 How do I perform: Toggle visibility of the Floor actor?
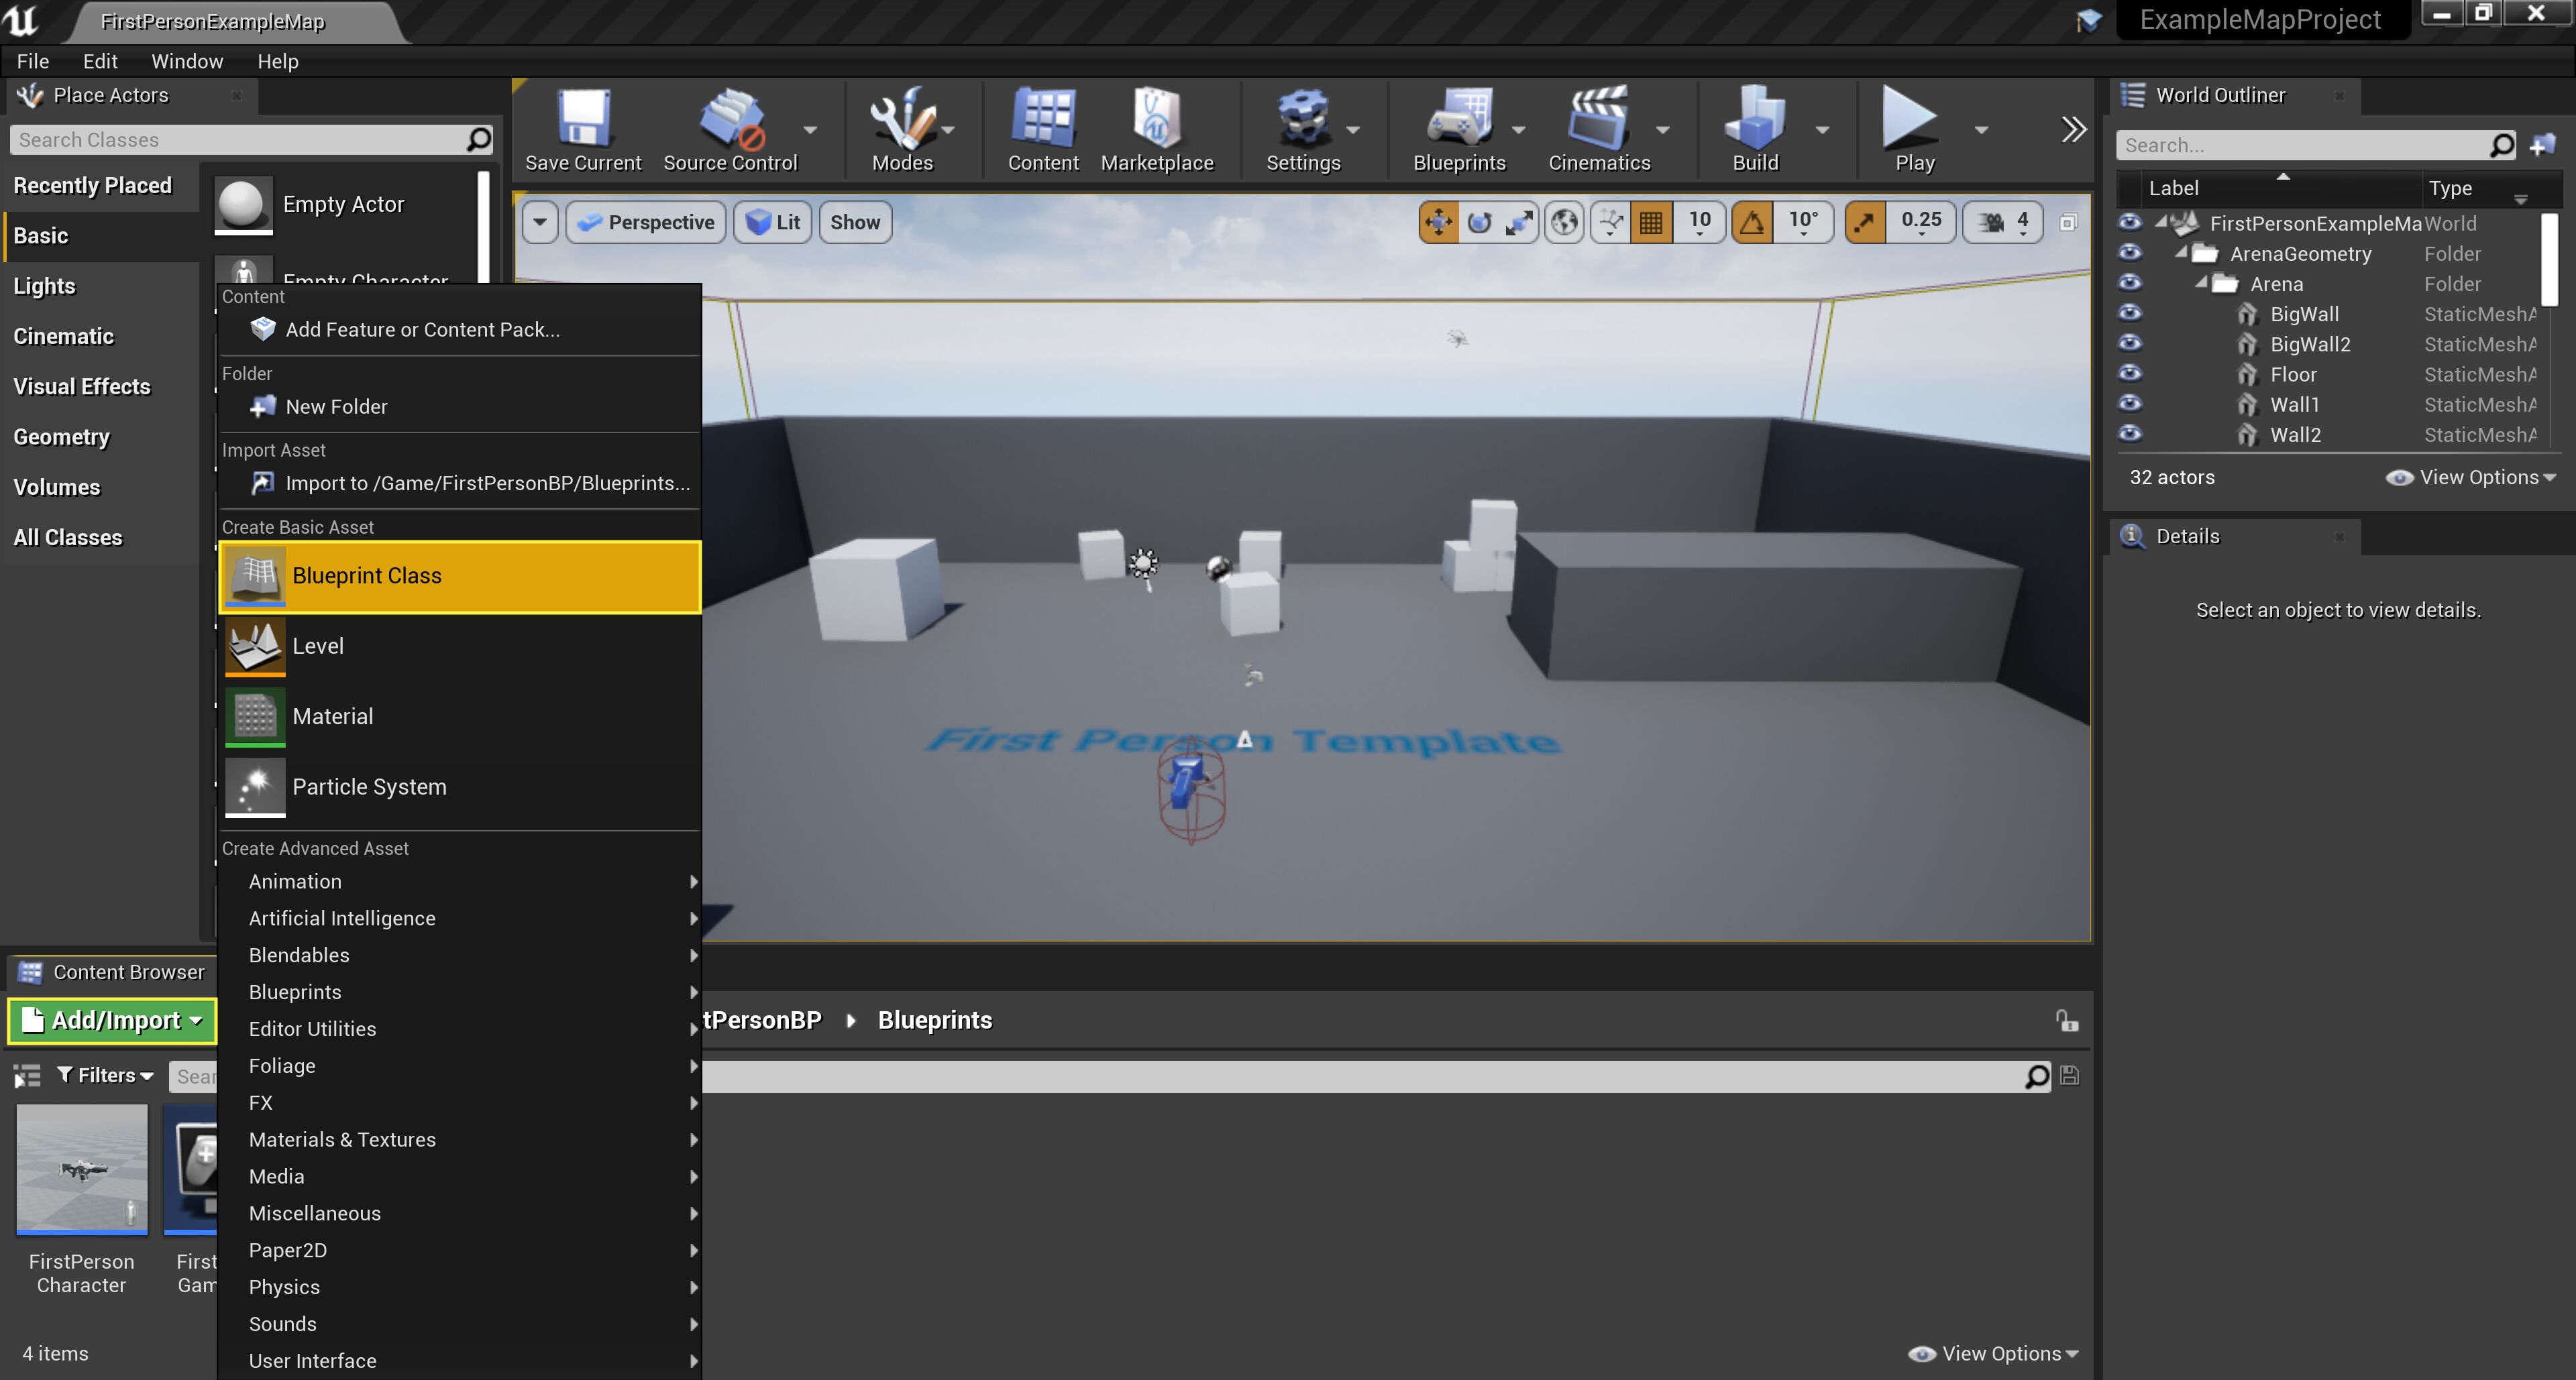(2130, 373)
